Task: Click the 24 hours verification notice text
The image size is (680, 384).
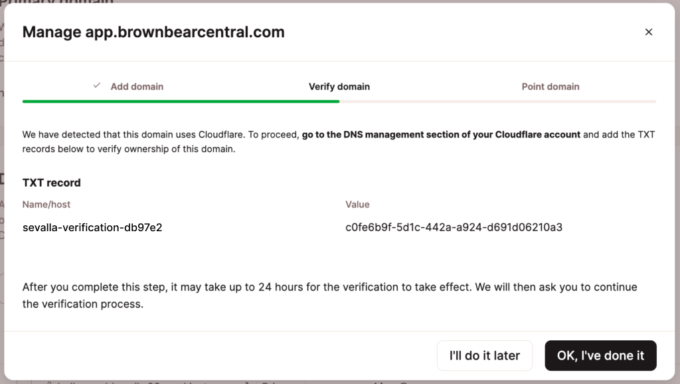Action: 330,294
